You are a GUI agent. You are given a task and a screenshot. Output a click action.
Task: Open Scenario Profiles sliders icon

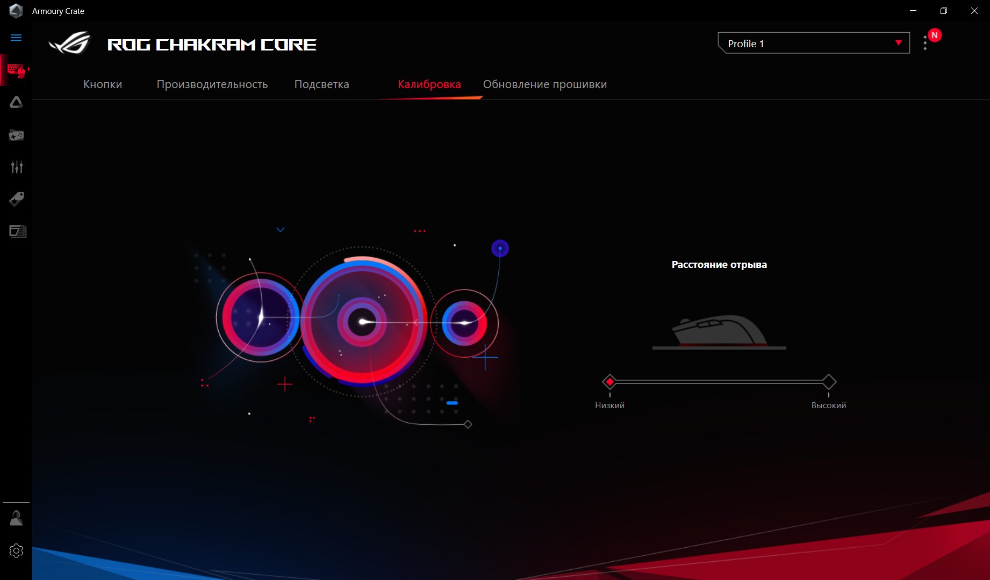pyautogui.click(x=17, y=167)
